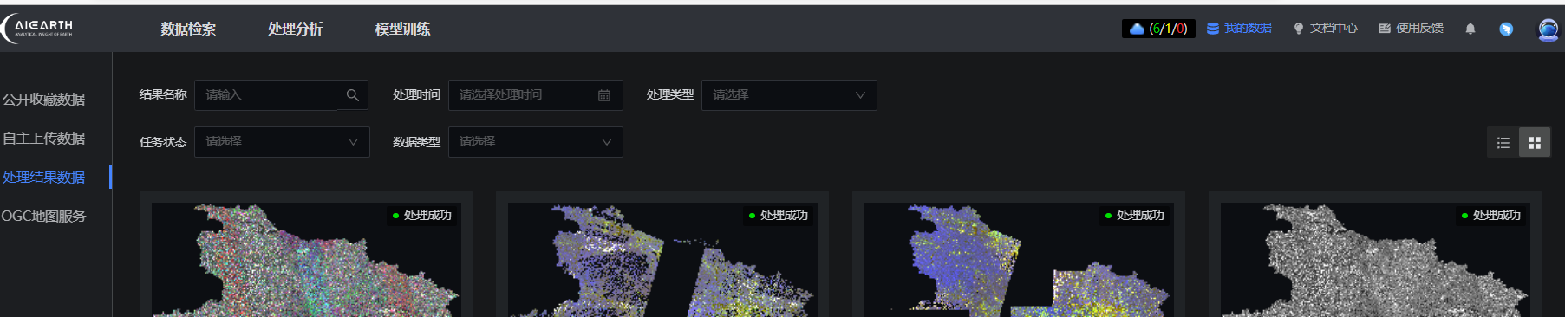Open the 模型训练 menu
The image size is (1565, 317).
[402, 29]
